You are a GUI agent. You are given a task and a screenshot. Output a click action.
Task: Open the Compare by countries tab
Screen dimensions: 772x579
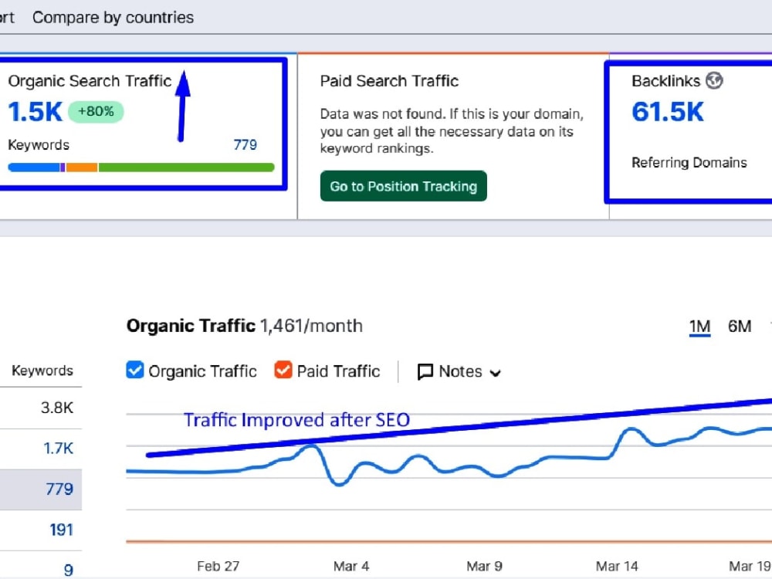113,17
